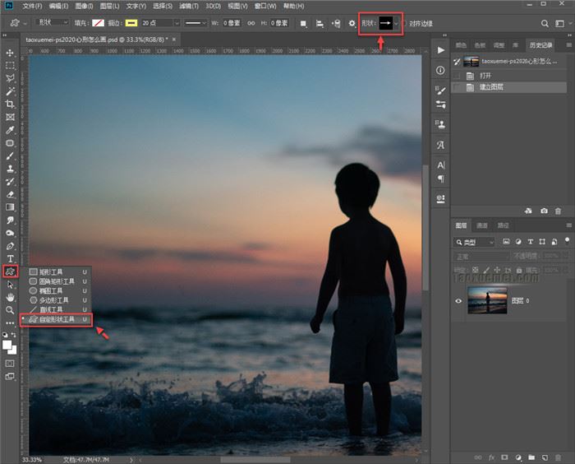
Task: Click the yellow stroke color swatch
Action: [x=131, y=23]
